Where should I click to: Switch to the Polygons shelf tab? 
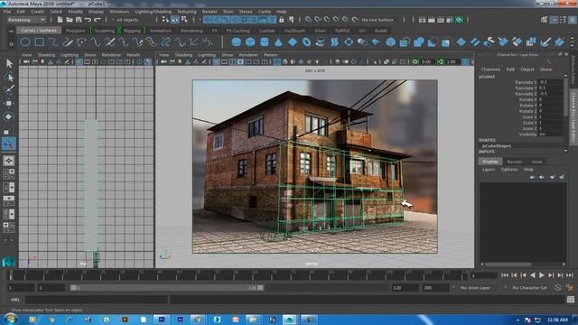tap(76, 31)
